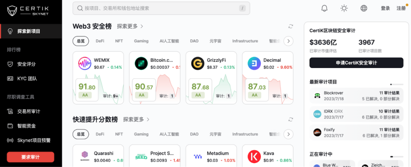Select DeFi tab in Web3 安全榜
The image size is (411, 167).
[100, 41]
